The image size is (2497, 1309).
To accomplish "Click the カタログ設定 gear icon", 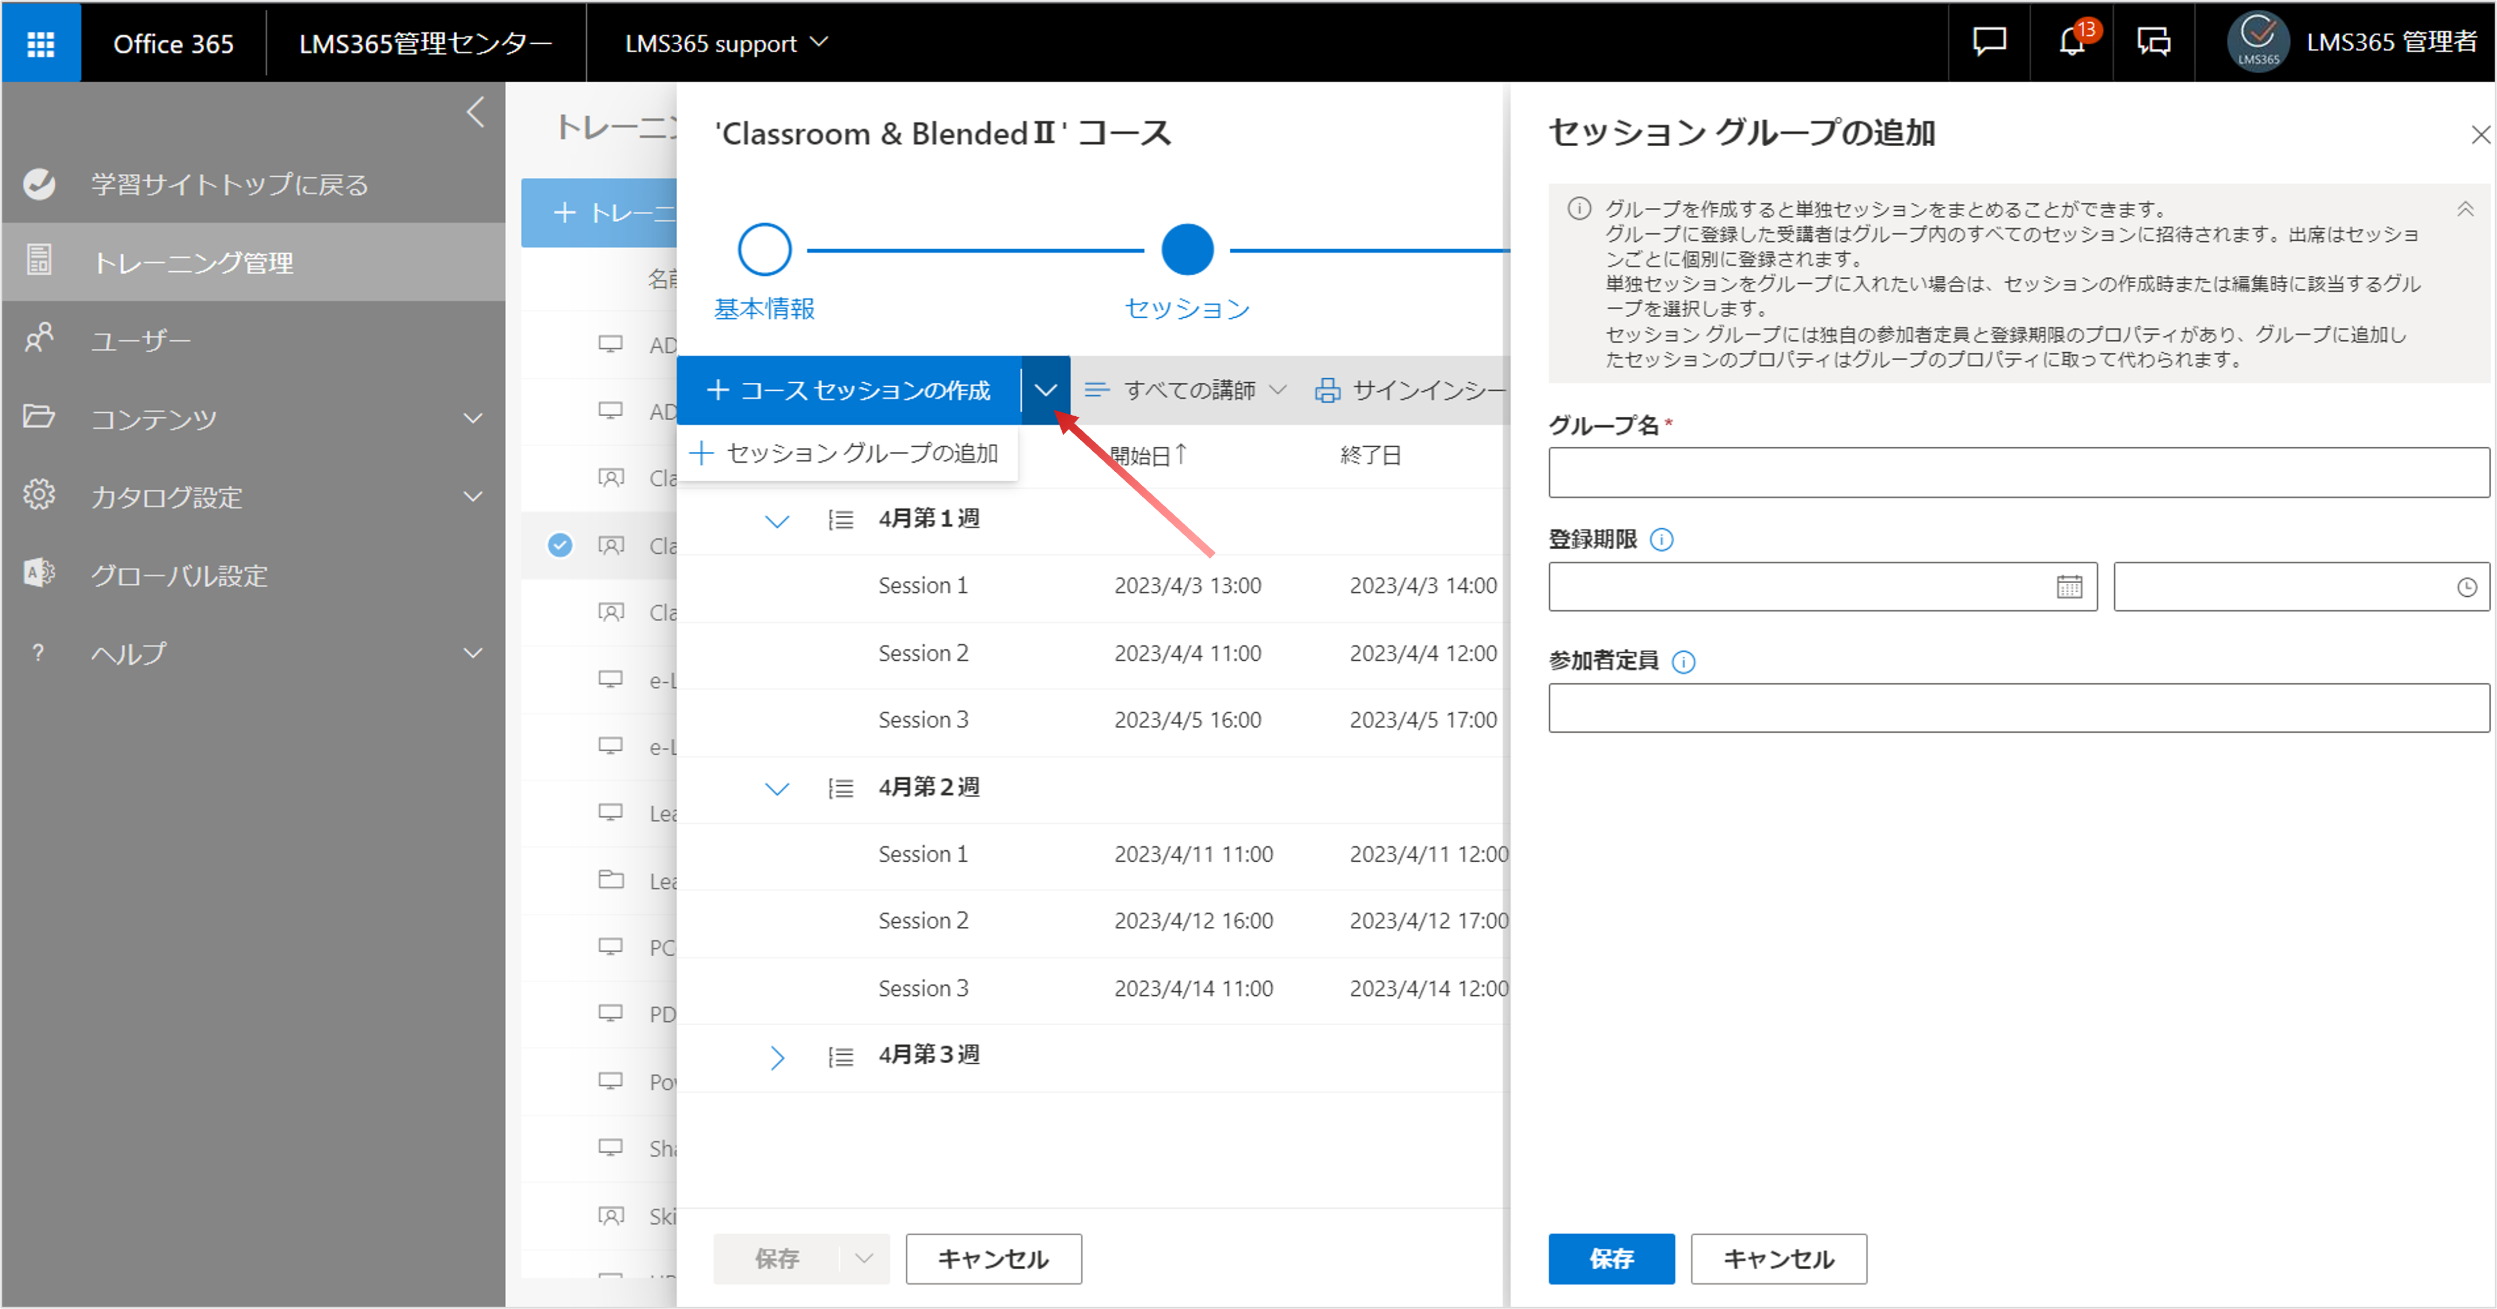I will (x=39, y=494).
